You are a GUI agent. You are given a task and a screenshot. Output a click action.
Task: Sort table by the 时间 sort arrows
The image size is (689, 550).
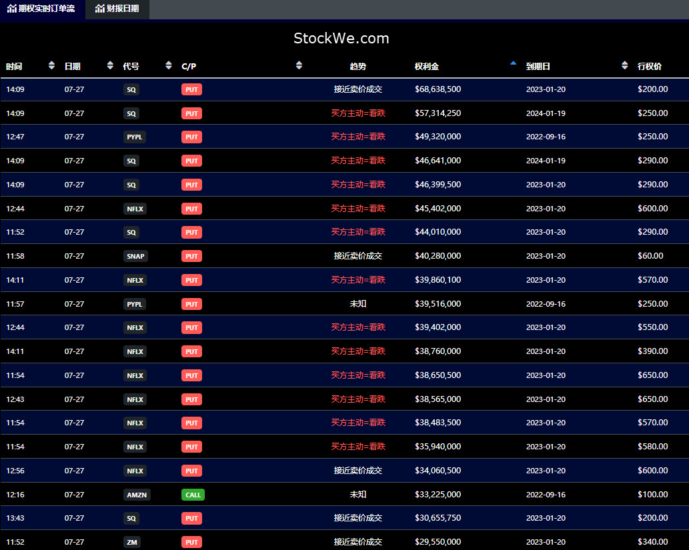51,65
